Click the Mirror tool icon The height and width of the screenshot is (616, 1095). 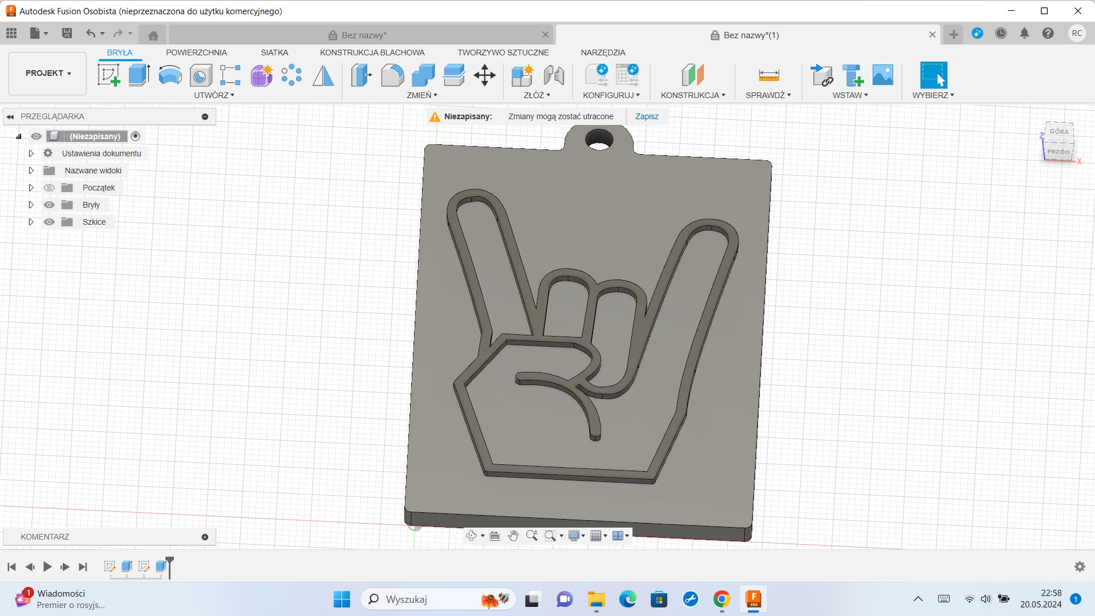pyautogui.click(x=323, y=75)
